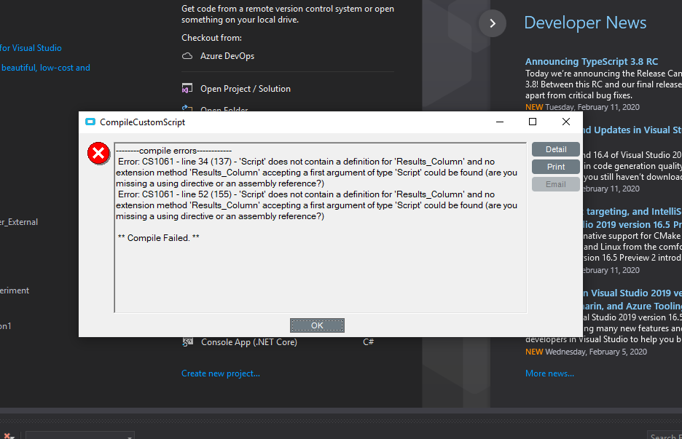Click the Open Project / Solution icon
Screen dimensions: 682x439
tap(187, 89)
